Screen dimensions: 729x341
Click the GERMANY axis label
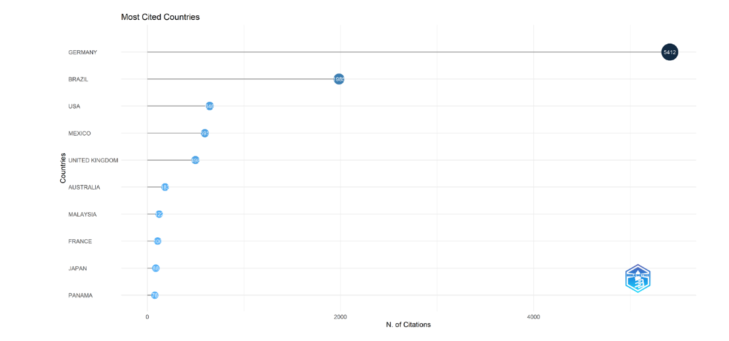tap(83, 52)
